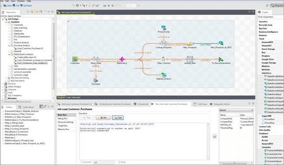
Task: Click the pink tReplicate component icon
Action: tap(122, 59)
